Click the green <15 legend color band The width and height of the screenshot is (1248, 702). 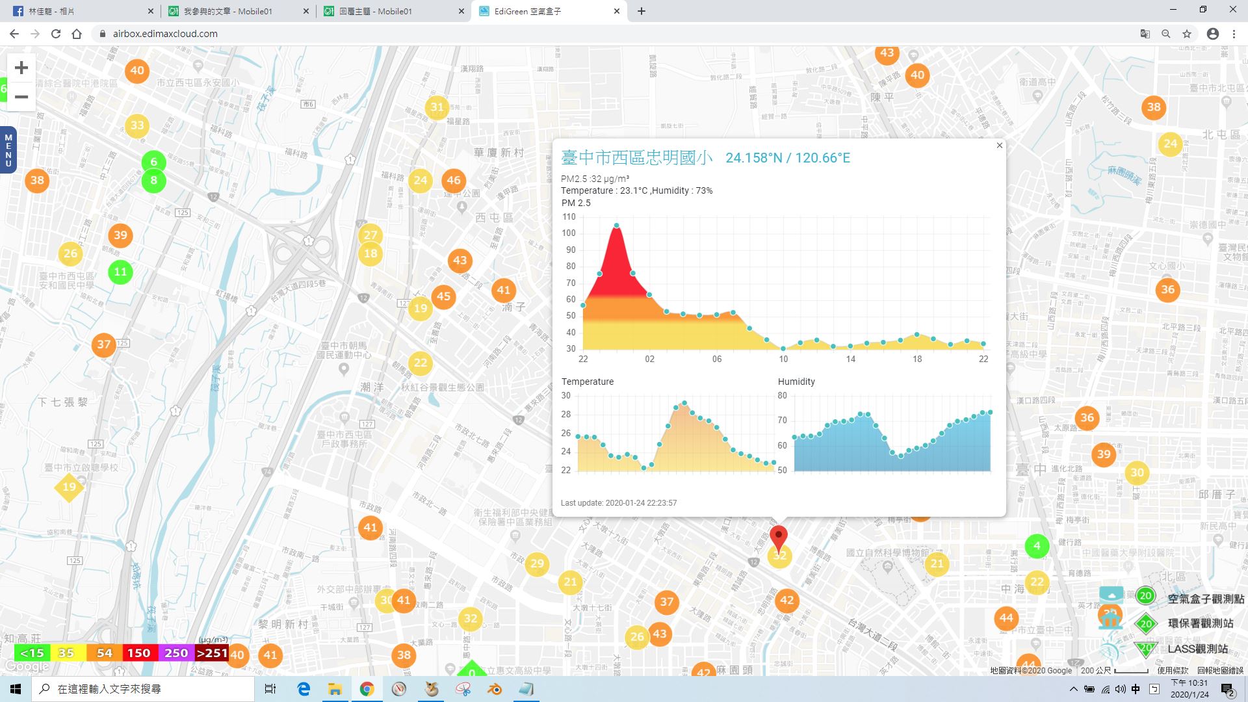pyautogui.click(x=32, y=653)
